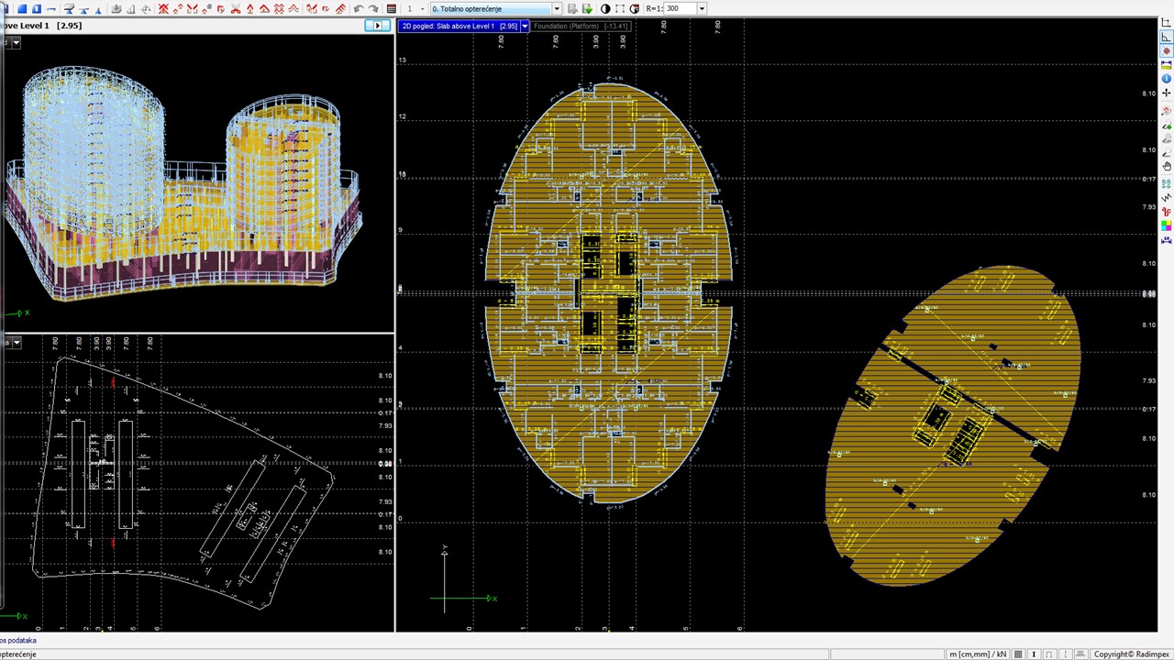This screenshot has width=1174, height=660.
Task: Click the scissors cut icon in toolbar
Action: [236, 9]
